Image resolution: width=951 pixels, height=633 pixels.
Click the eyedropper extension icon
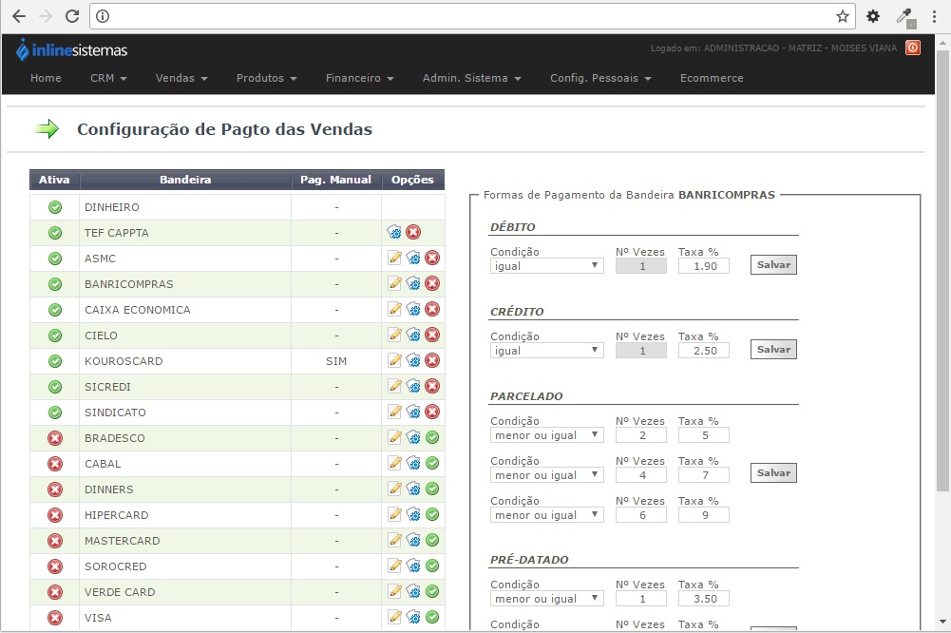905,17
